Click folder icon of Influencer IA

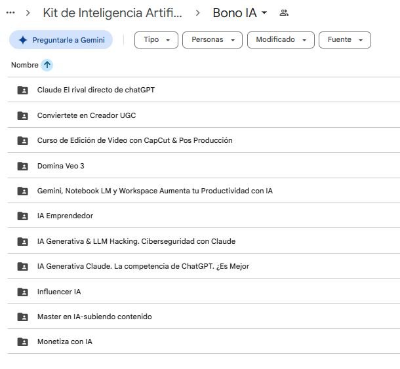click(23, 292)
